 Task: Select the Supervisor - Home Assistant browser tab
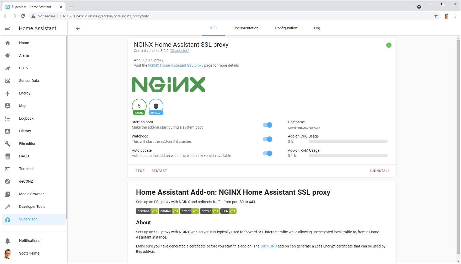point(34,7)
